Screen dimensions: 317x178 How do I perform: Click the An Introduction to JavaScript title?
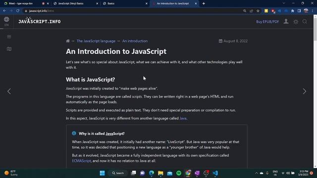coord(116,51)
